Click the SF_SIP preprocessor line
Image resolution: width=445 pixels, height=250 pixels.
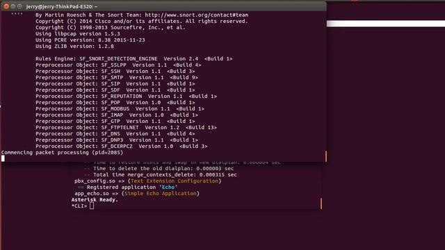pos(115,83)
